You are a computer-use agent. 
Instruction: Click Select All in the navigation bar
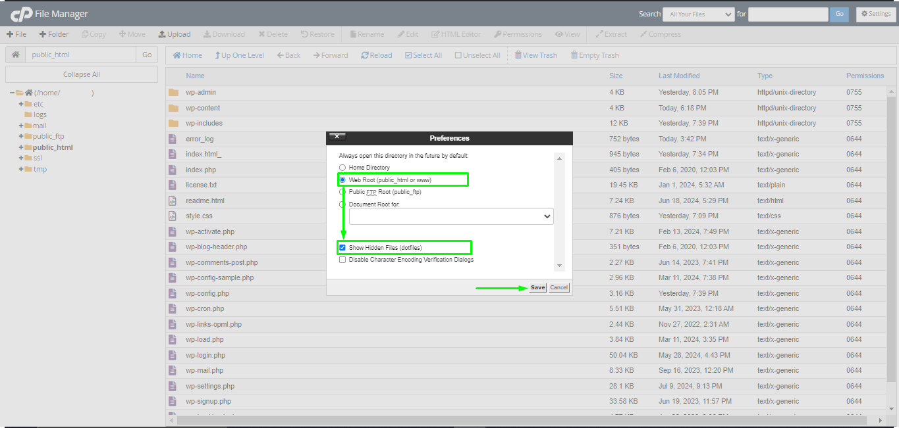423,55
